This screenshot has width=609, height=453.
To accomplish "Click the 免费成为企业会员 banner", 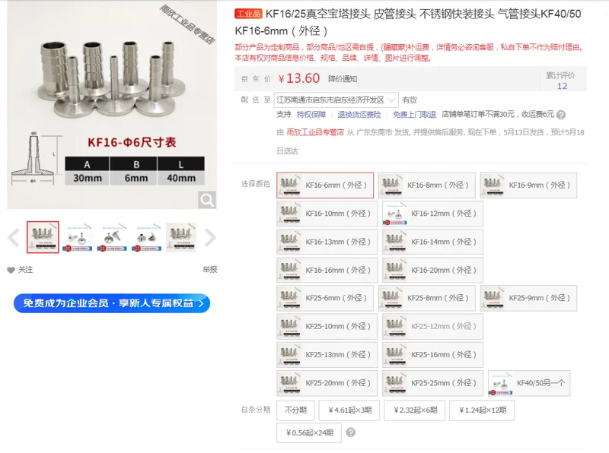I will coord(112,303).
